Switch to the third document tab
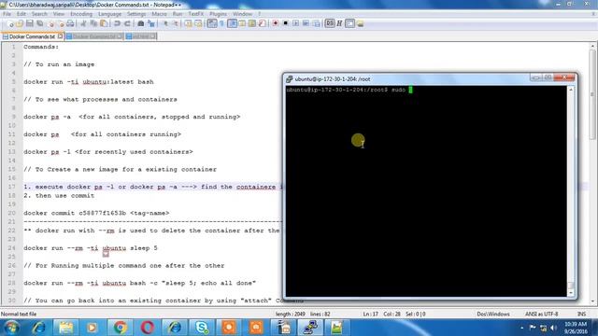 pos(141,36)
